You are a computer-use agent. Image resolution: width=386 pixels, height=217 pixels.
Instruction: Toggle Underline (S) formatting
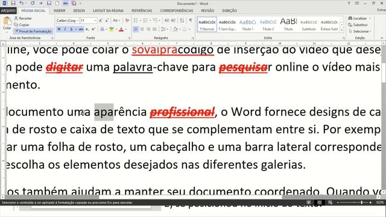pos(71,30)
